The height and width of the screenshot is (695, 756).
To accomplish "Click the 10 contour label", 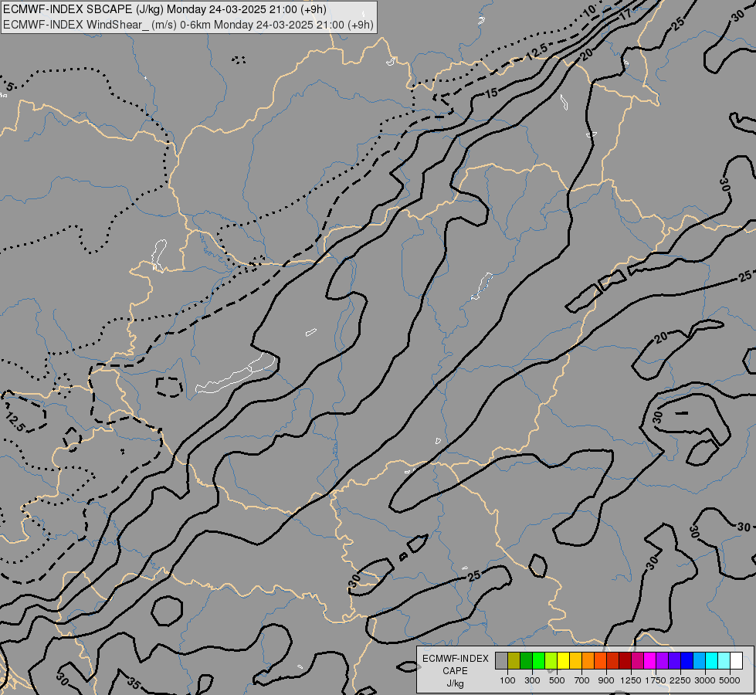I will [590, 12].
